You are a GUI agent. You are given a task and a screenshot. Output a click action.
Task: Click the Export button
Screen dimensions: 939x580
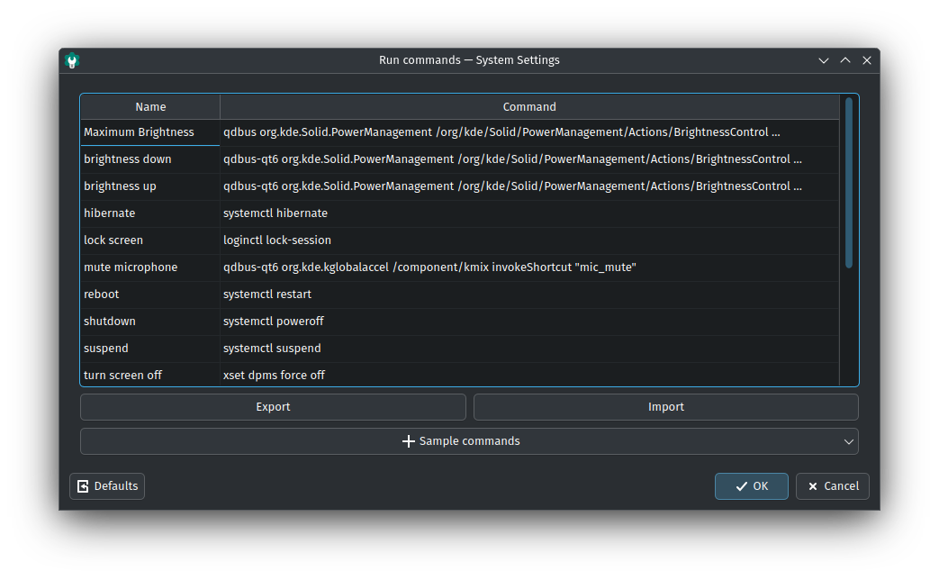point(273,407)
